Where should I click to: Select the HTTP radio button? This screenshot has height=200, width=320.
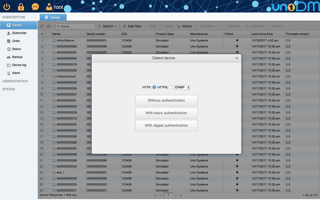tap(154, 87)
